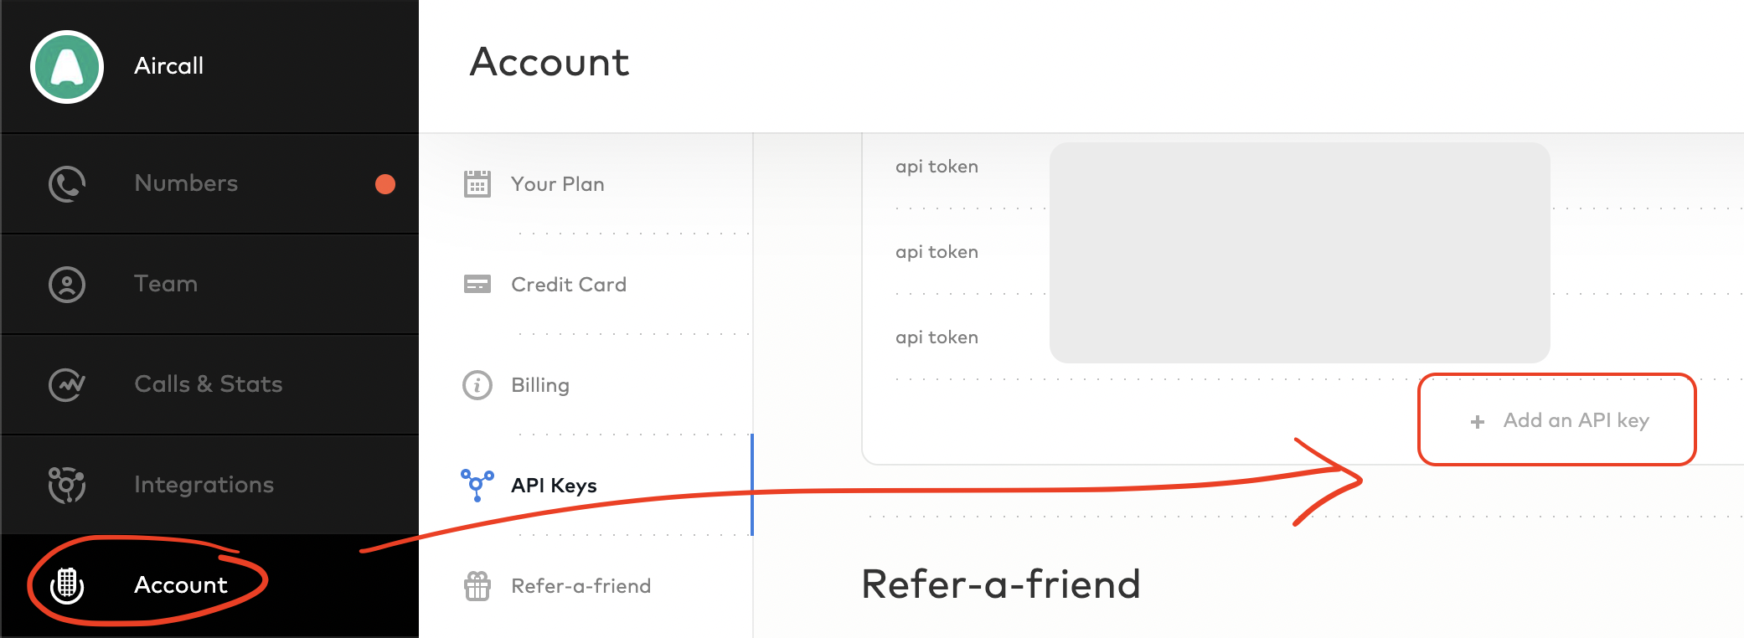Navigate to the Team section
The height and width of the screenshot is (638, 1744).
(x=165, y=284)
